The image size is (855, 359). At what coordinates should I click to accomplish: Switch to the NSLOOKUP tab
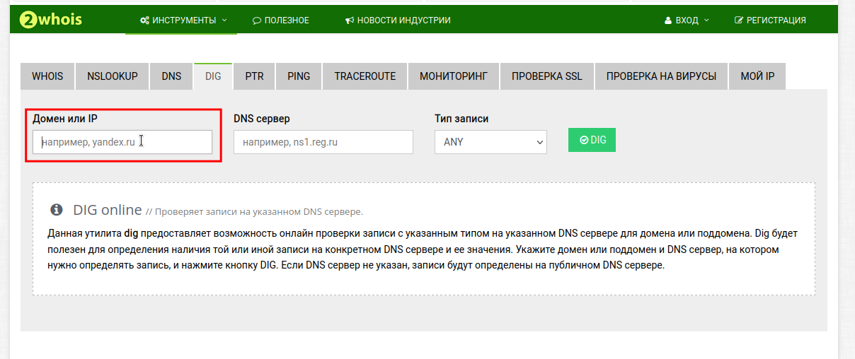click(x=113, y=76)
